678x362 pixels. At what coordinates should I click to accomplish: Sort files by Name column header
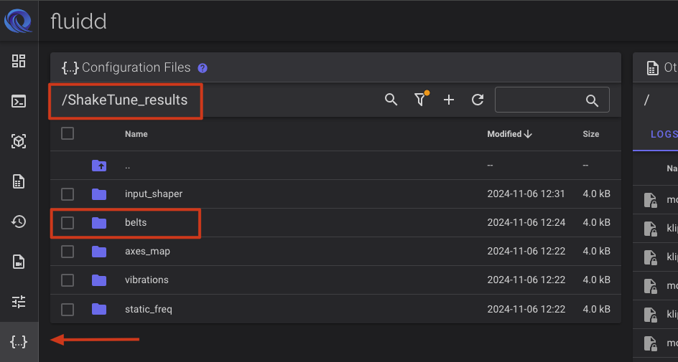pyautogui.click(x=136, y=134)
